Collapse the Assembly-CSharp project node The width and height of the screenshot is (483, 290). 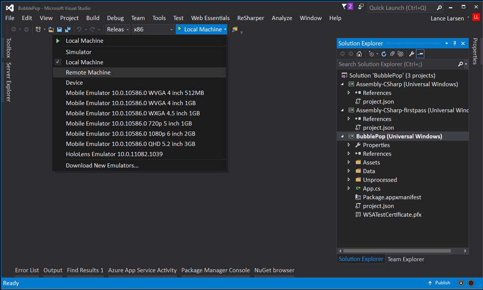(x=342, y=84)
